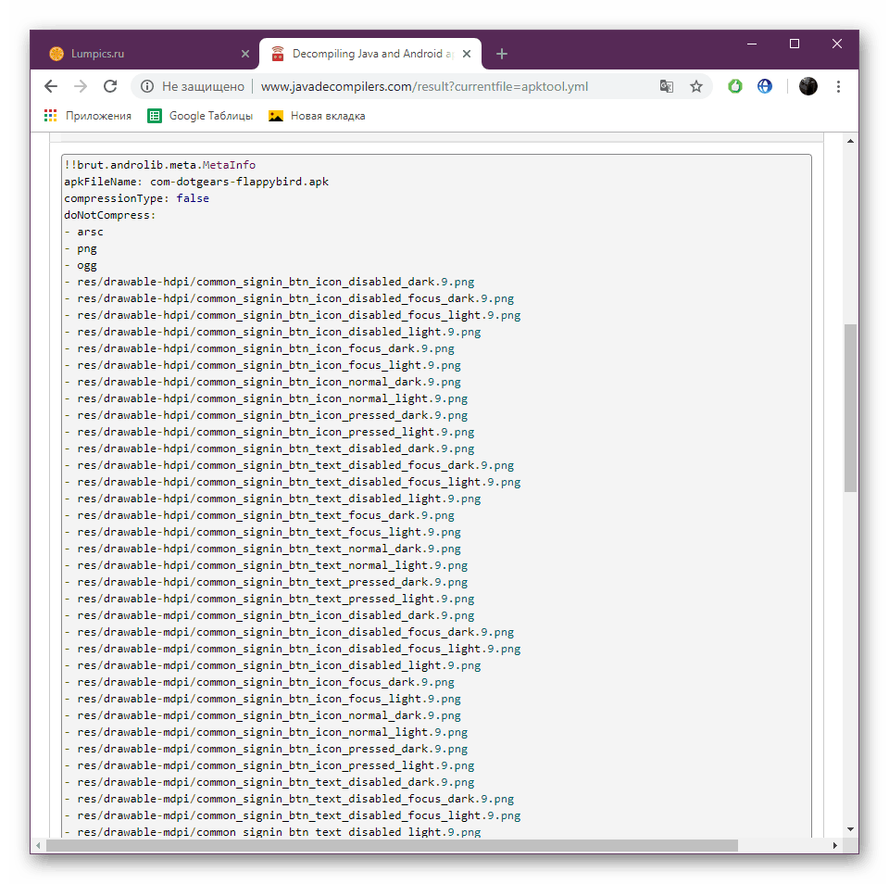Image resolution: width=889 pixels, height=884 pixels.
Task: Click the hdpi btn_icon_pressed_dark.9.png line
Action: 266,415
